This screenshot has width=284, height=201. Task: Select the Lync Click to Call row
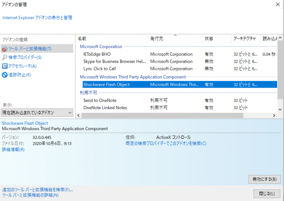(180, 69)
